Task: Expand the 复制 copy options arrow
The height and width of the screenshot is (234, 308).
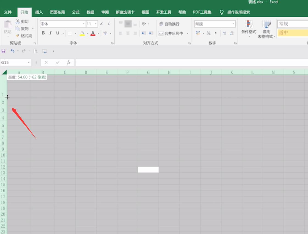Action: pos(33,28)
